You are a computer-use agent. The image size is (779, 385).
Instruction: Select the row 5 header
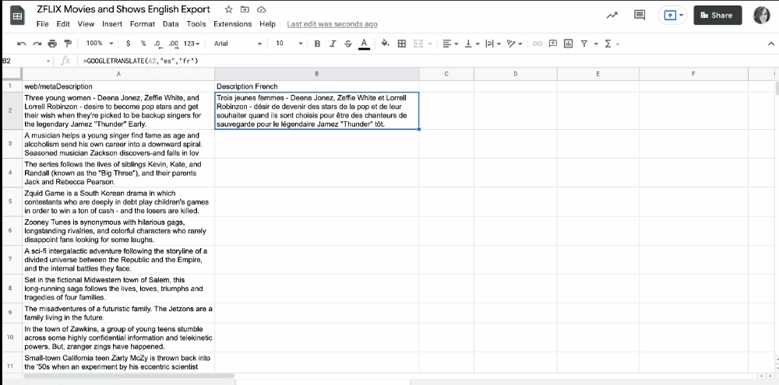click(x=11, y=202)
